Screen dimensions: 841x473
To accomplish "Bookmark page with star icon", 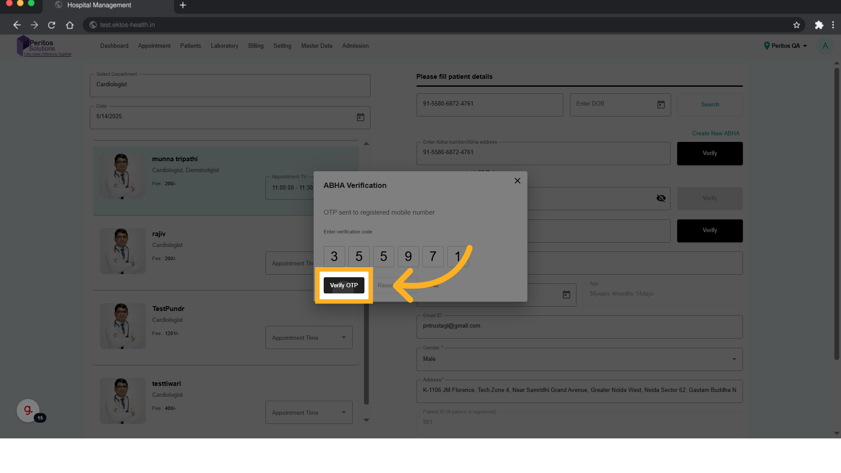I will click(x=796, y=25).
